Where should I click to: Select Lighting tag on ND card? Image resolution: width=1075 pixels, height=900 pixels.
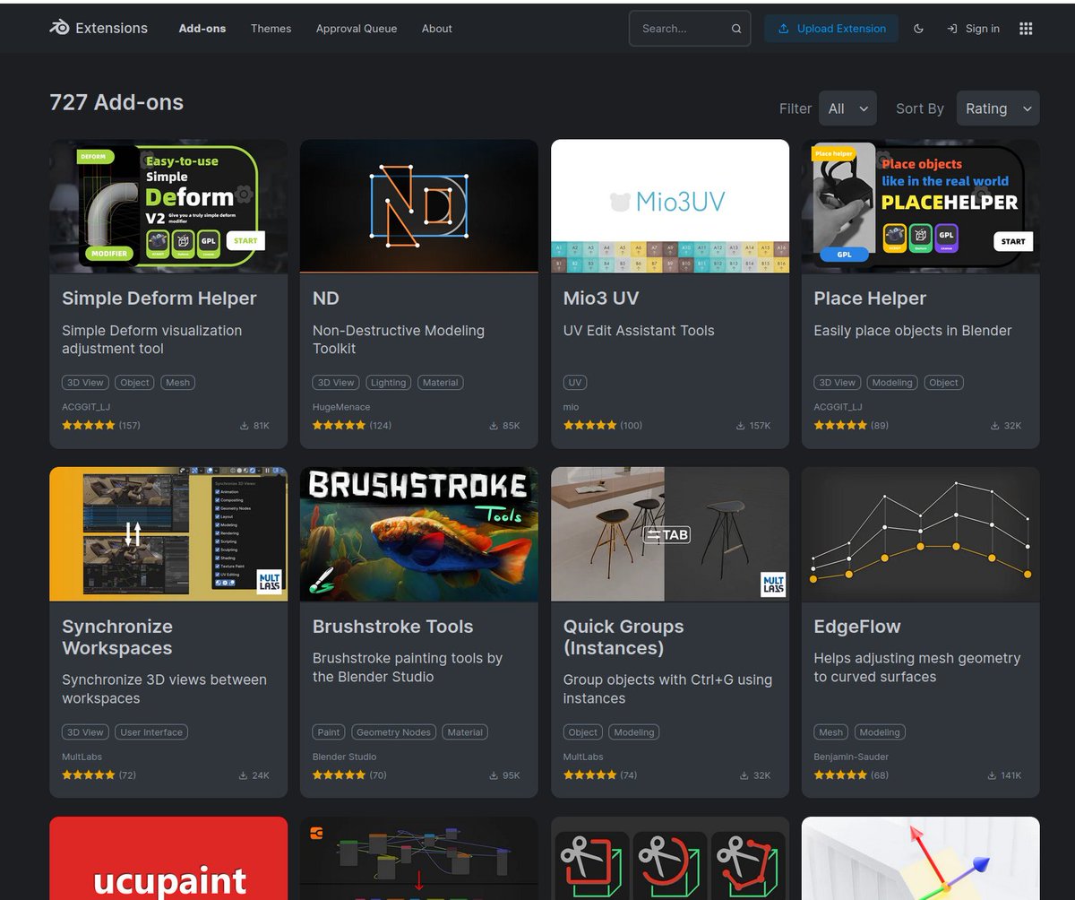(x=388, y=383)
